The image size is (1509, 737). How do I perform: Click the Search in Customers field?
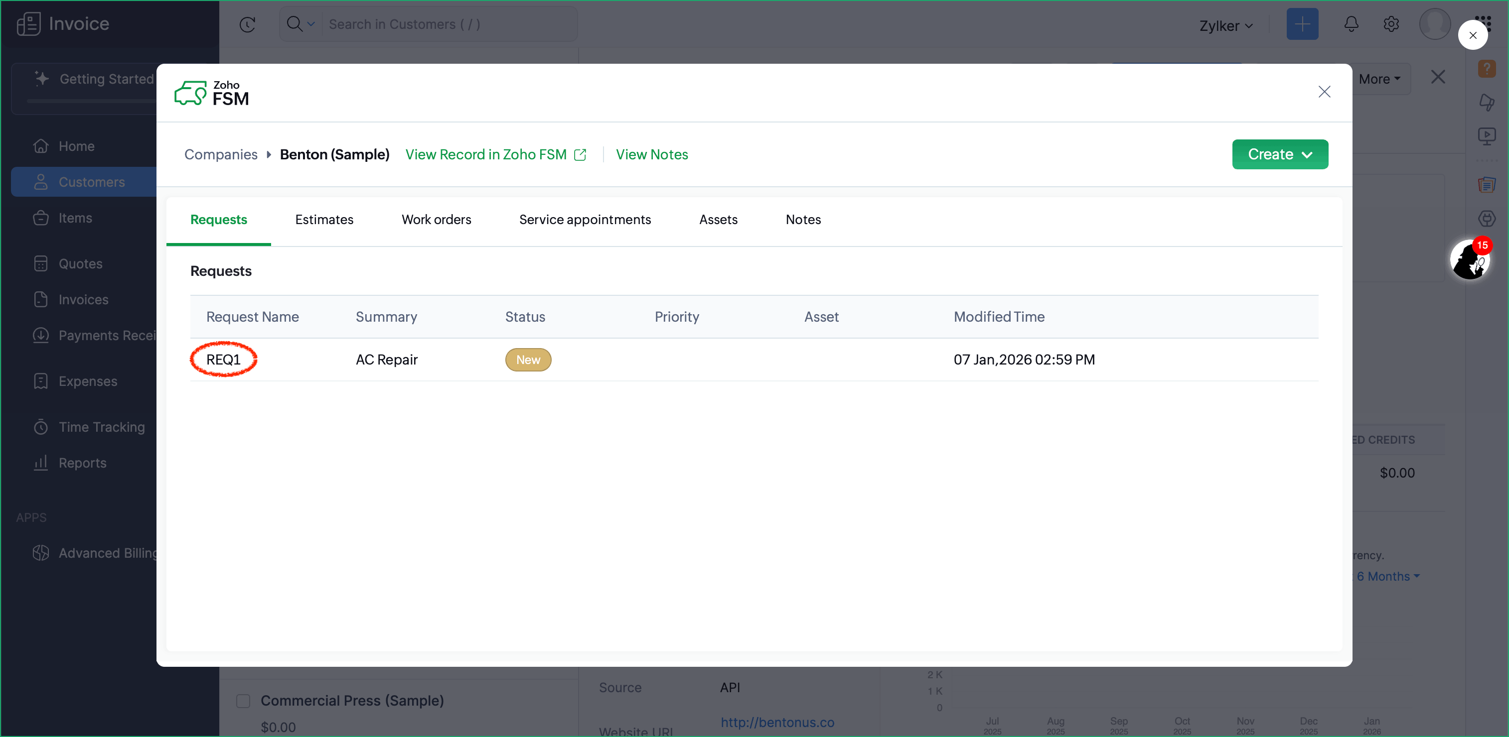tap(445, 24)
